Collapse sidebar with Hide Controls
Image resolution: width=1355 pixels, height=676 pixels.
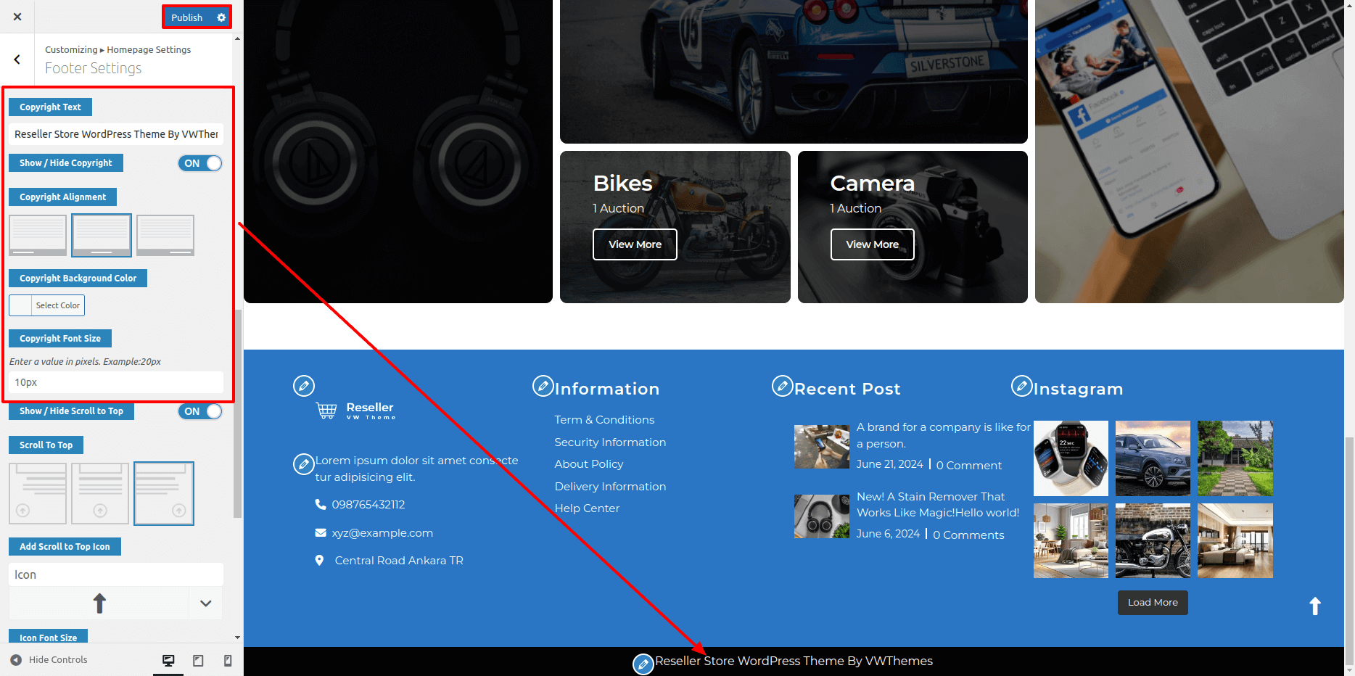click(49, 660)
